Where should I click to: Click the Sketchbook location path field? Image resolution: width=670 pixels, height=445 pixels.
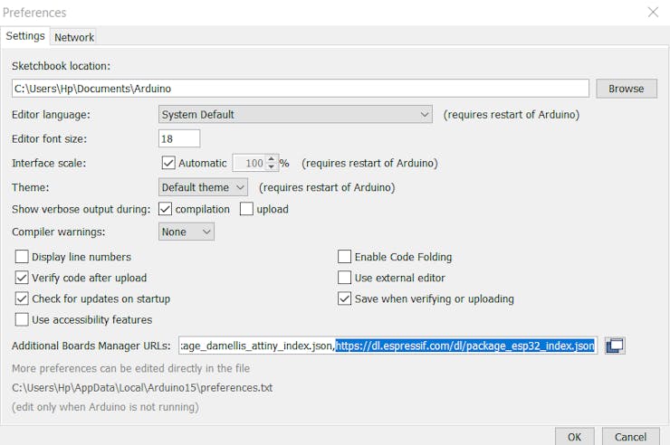pos(300,89)
